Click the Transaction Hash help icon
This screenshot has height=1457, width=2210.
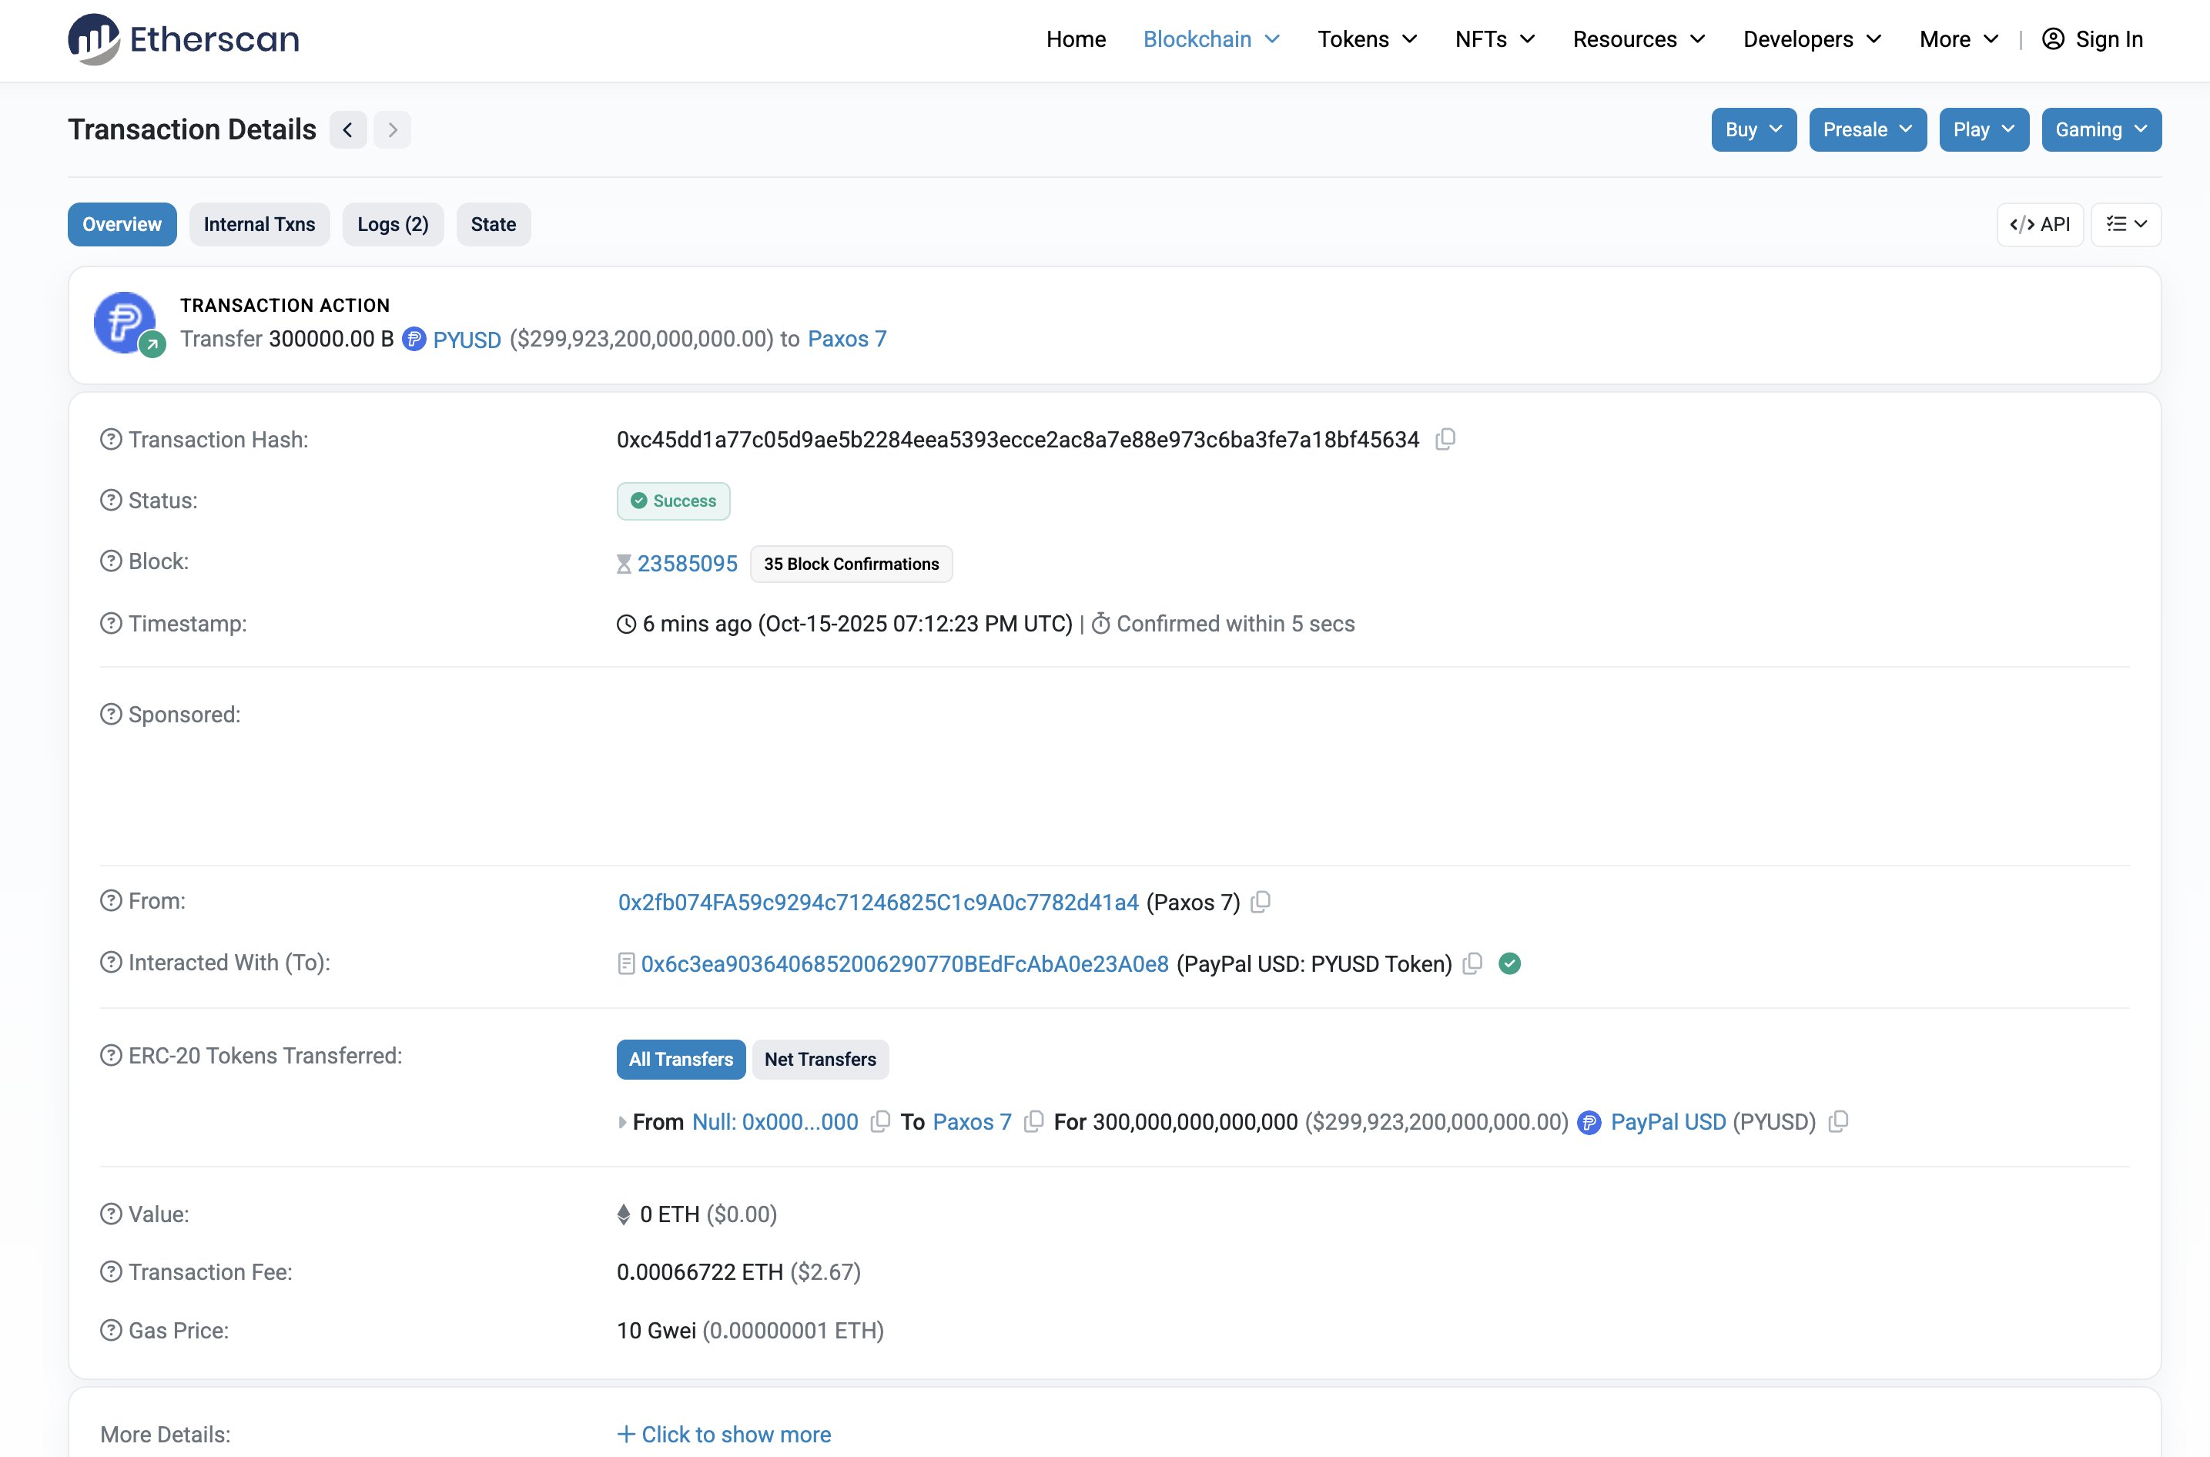pos(111,440)
